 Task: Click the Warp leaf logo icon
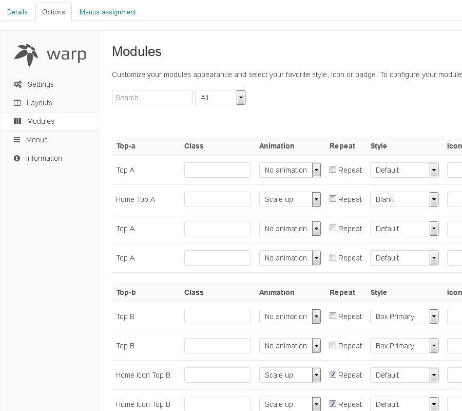click(x=26, y=54)
